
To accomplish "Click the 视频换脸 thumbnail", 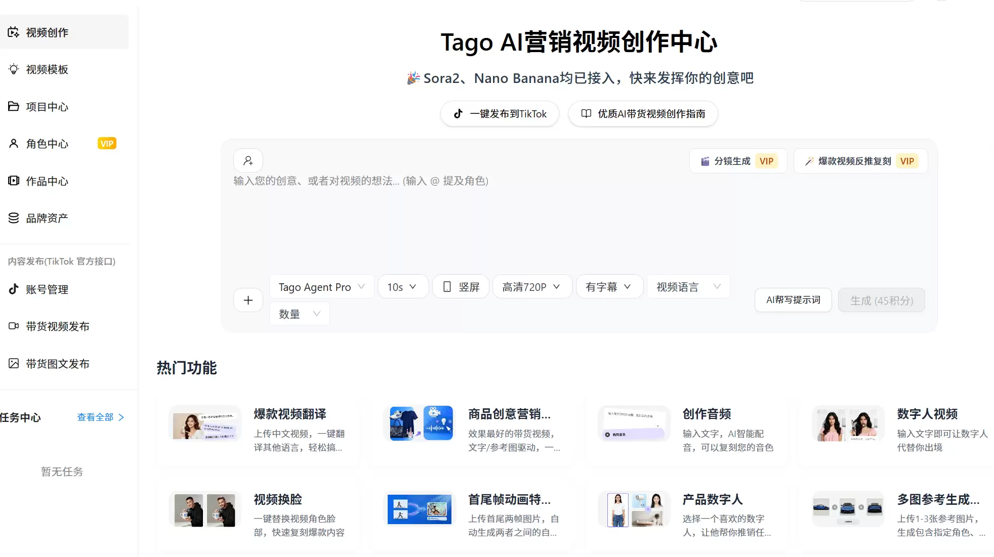I will click(x=205, y=509).
